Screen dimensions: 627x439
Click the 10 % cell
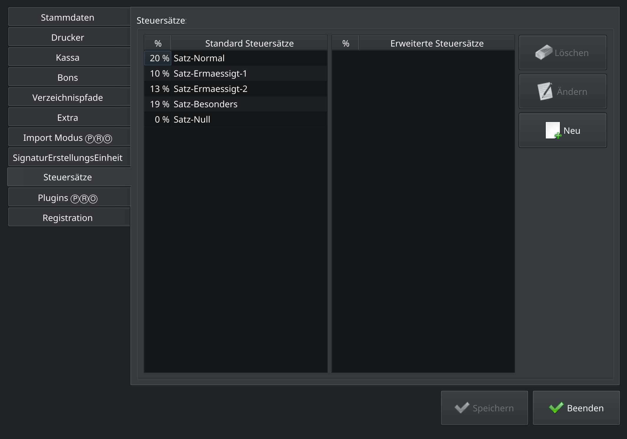point(158,73)
